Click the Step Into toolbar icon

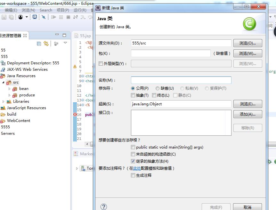pos(83,17)
